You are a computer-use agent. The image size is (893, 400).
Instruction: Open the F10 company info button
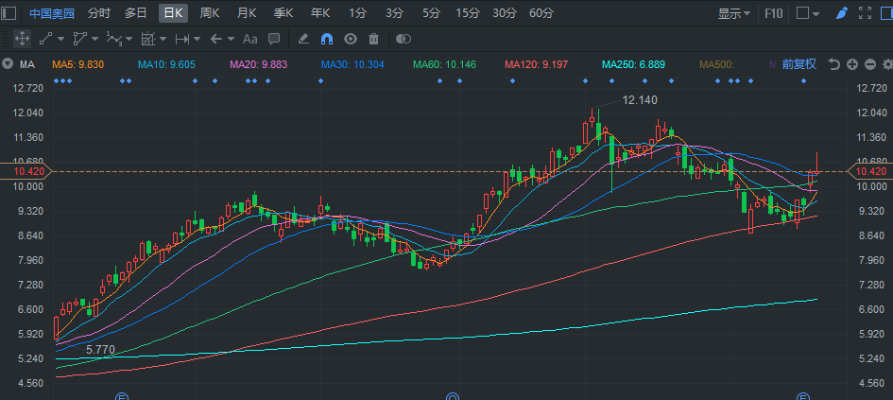pos(773,13)
